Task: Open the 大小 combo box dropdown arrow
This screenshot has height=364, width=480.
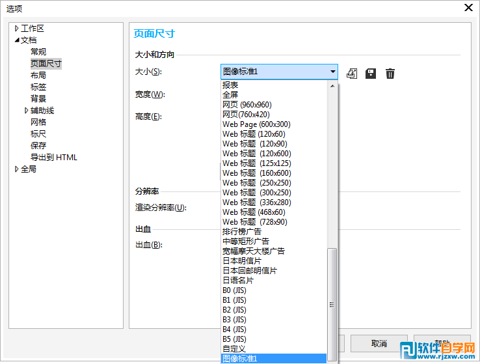Action: click(333, 72)
